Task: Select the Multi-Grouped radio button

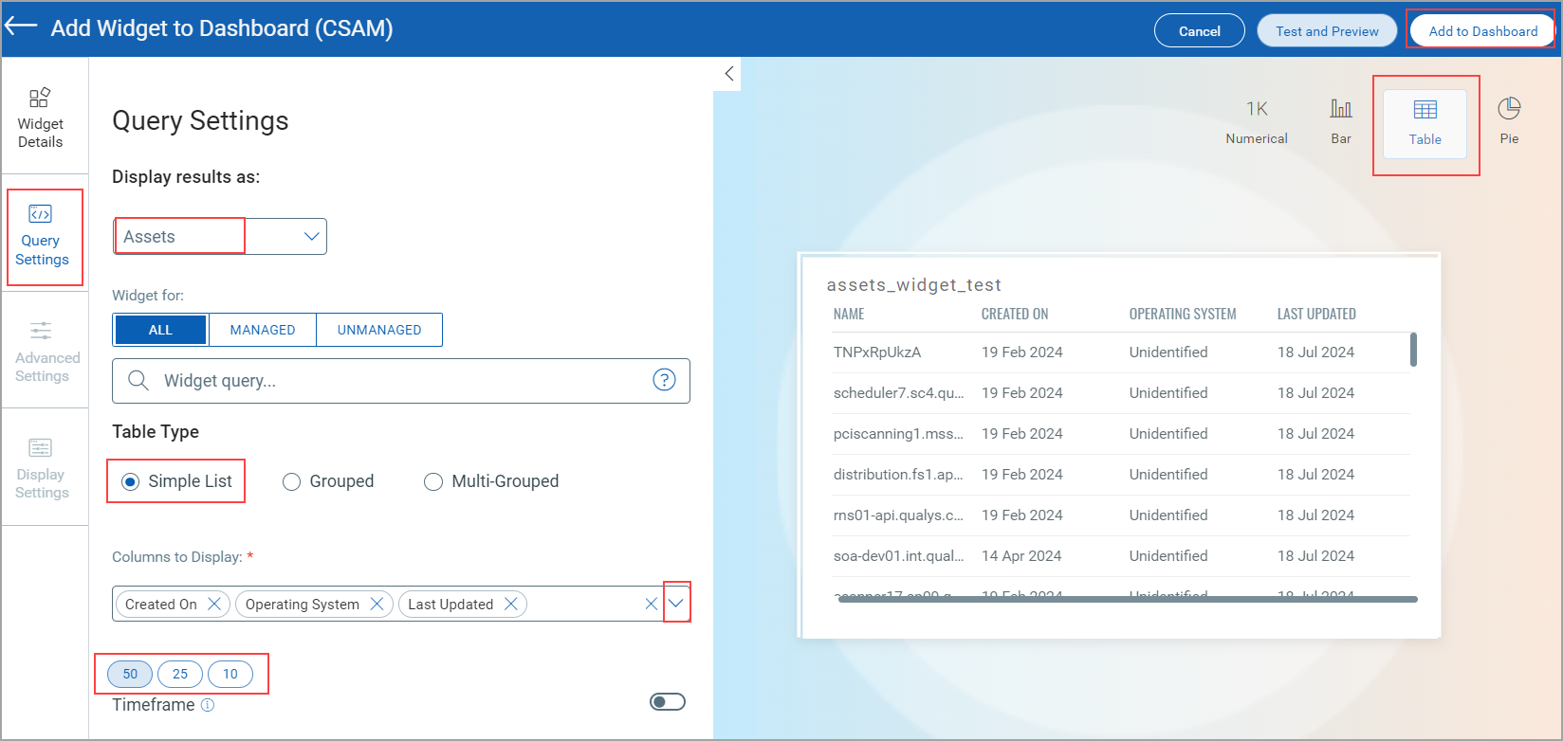Action: [x=433, y=481]
